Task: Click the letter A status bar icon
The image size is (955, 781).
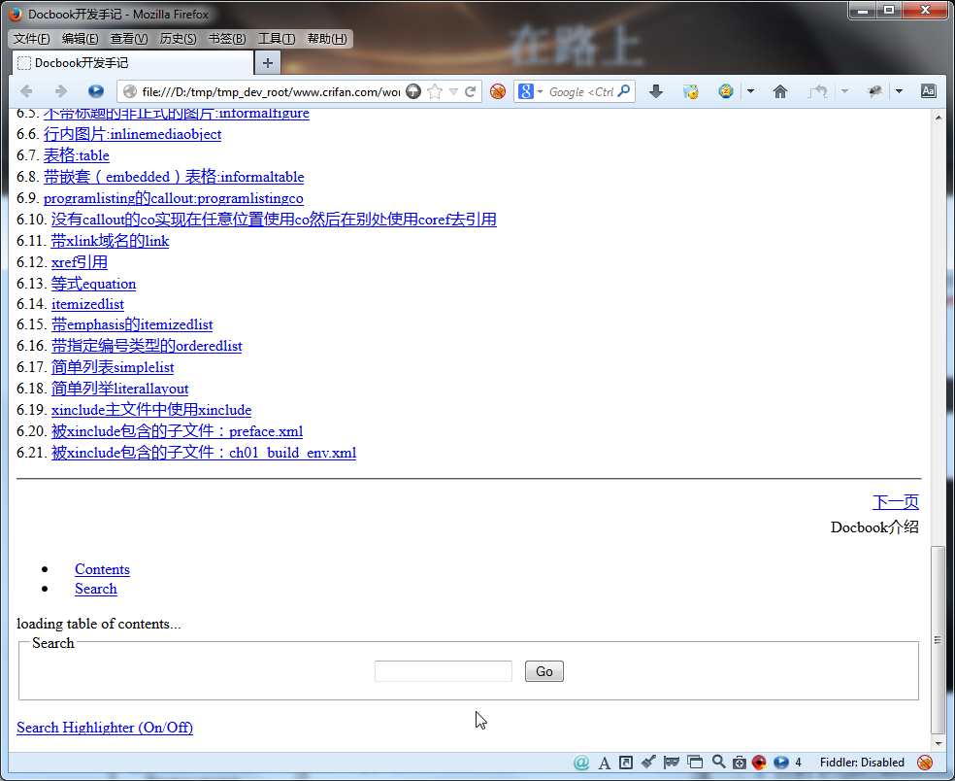Action: [x=605, y=763]
